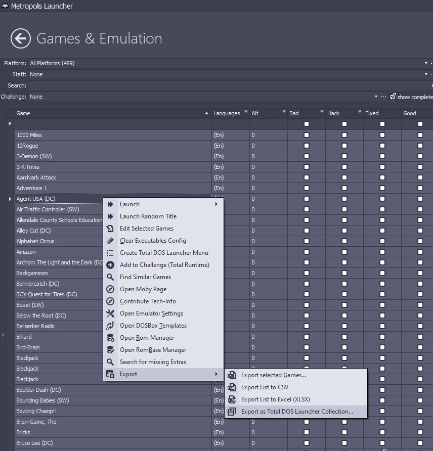This screenshot has height=451, width=433.
Task: Click the filter icon on Bad column header
Action: click(x=322, y=112)
